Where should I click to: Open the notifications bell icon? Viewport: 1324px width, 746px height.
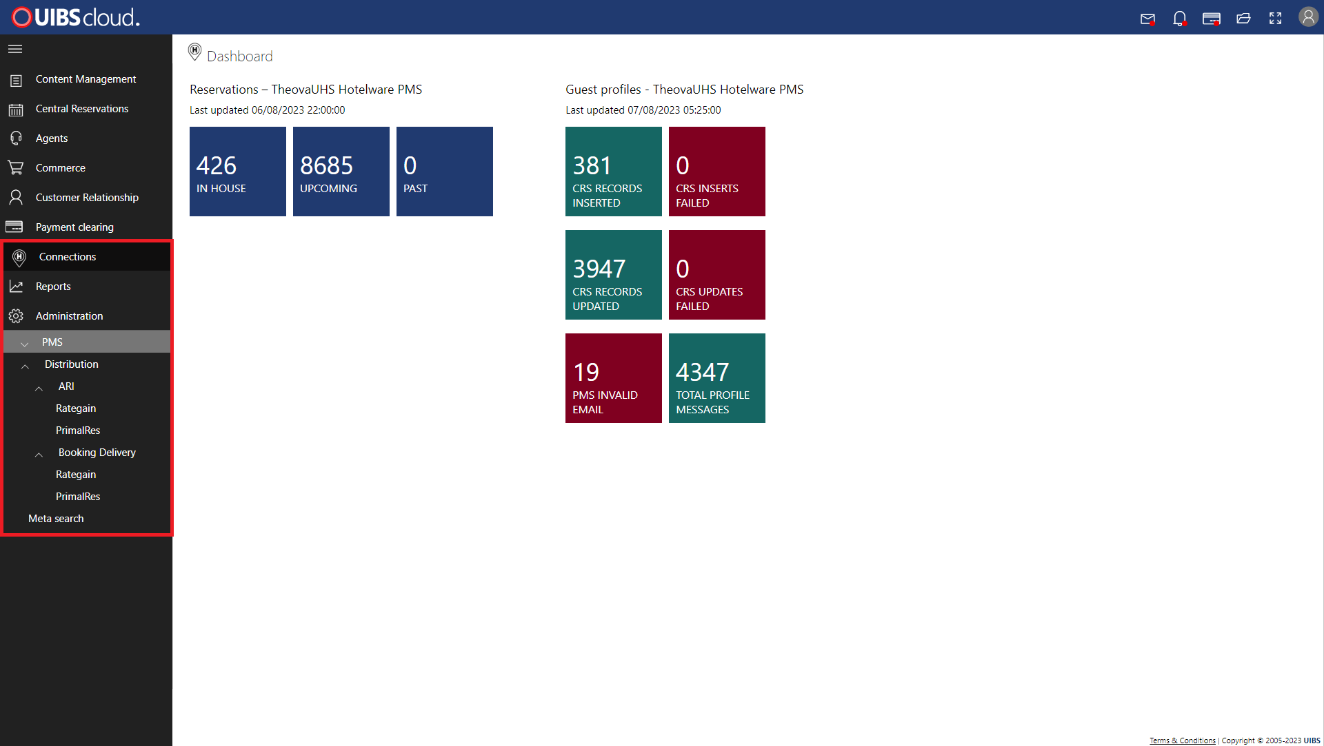[x=1180, y=19]
